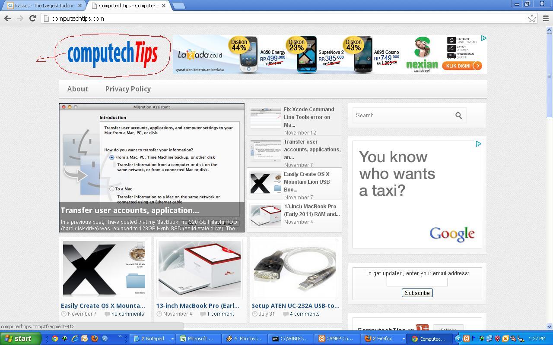The height and width of the screenshot is (345, 553).
Task: Go back to the previous page
Action: pyautogui.click(x=7, y=18)
